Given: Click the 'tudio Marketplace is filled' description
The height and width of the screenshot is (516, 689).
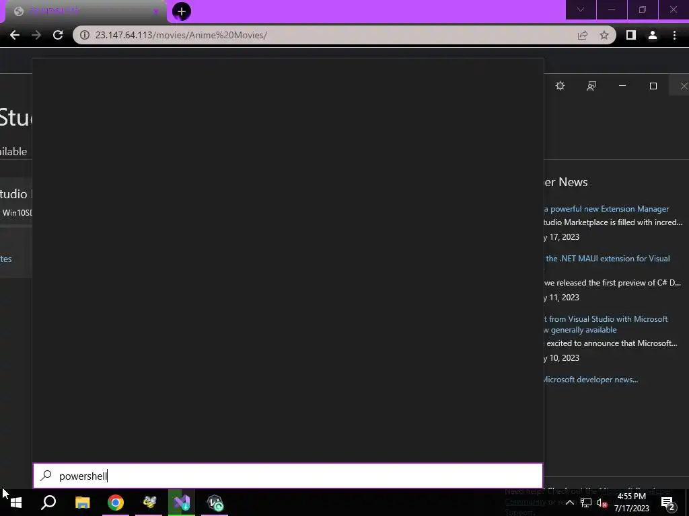Looking at the screenshot, I should (613, 222).
